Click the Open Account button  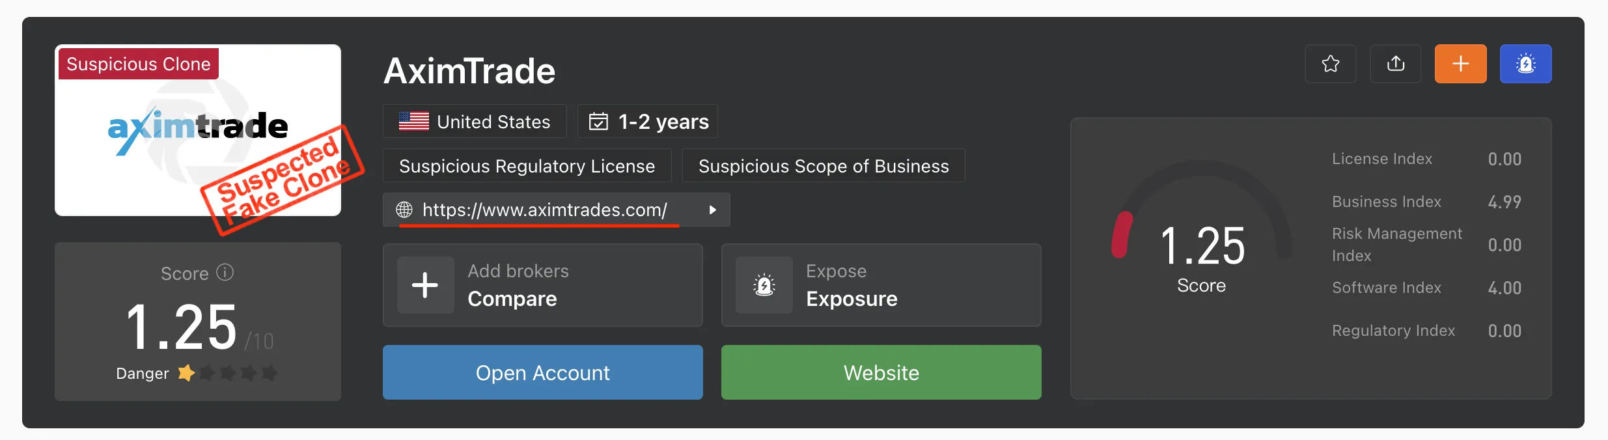pyautogui.click(x=543, y=372)
